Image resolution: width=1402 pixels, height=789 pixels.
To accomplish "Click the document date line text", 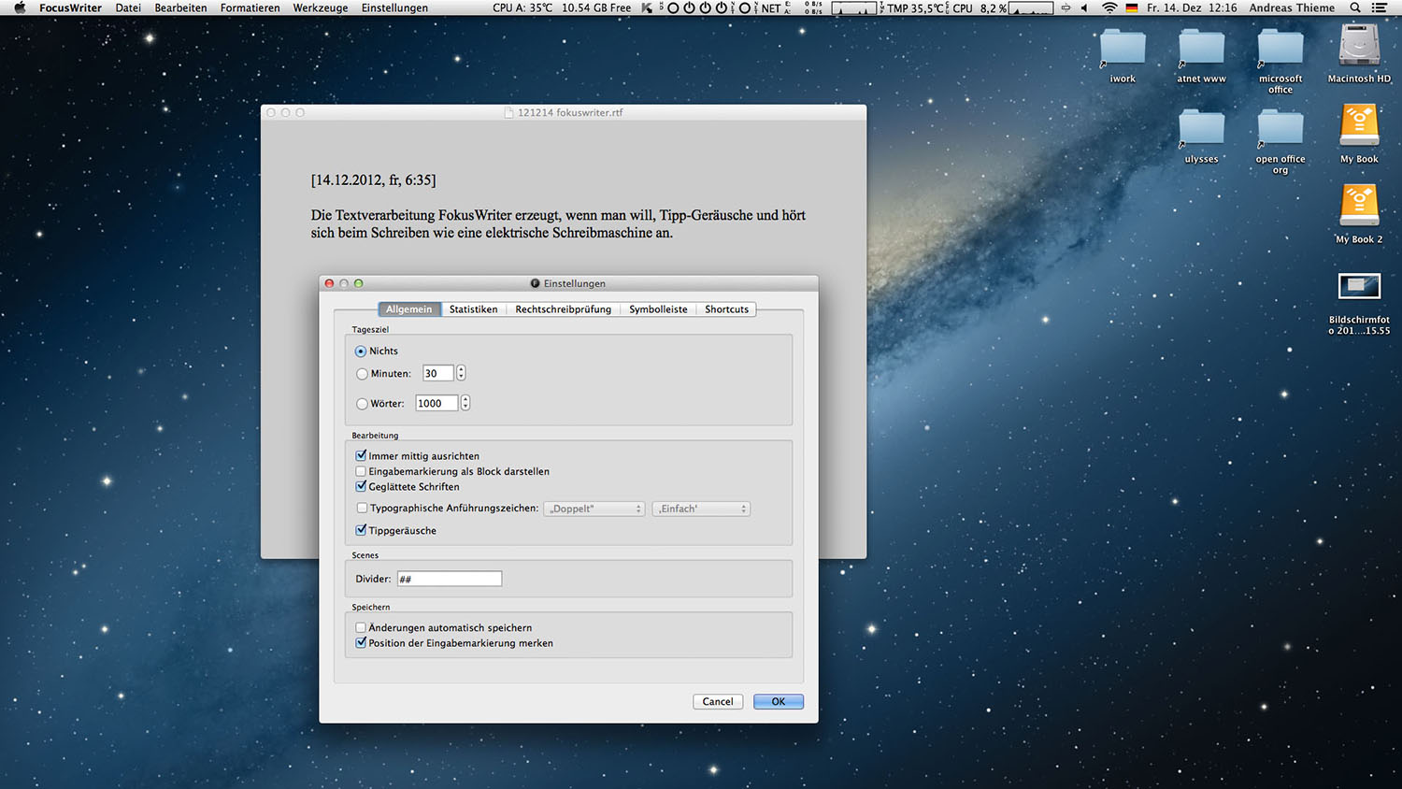I will (x=374, y=179).
